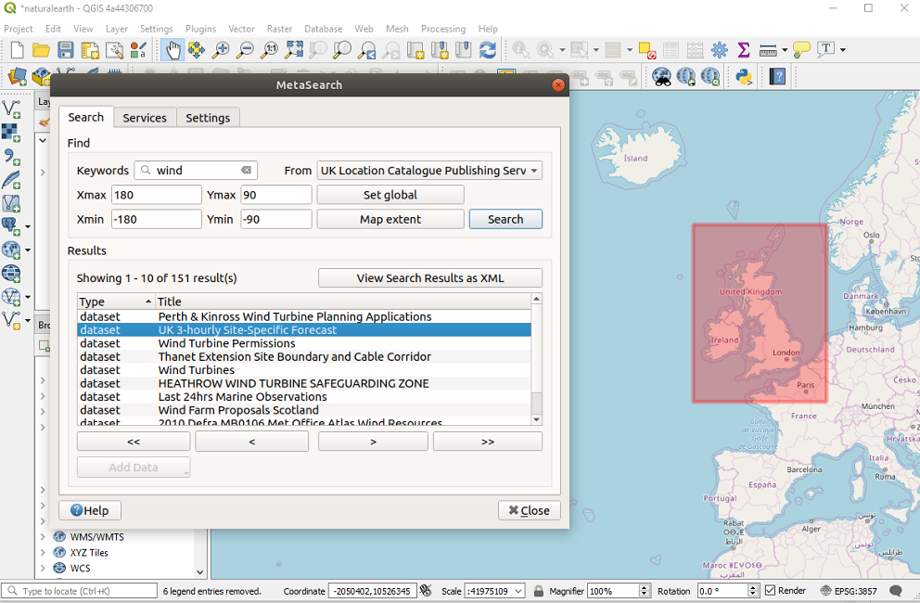
Task: Open the Processing Toolbox
Action: (720, 51)
